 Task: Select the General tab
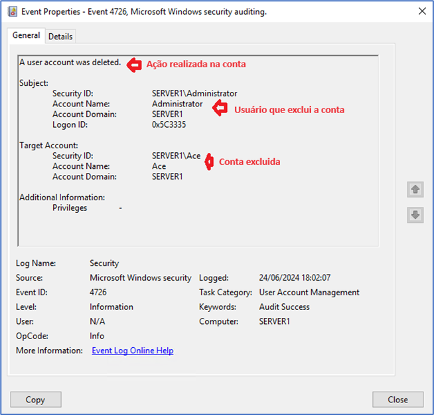pos(27,36)
